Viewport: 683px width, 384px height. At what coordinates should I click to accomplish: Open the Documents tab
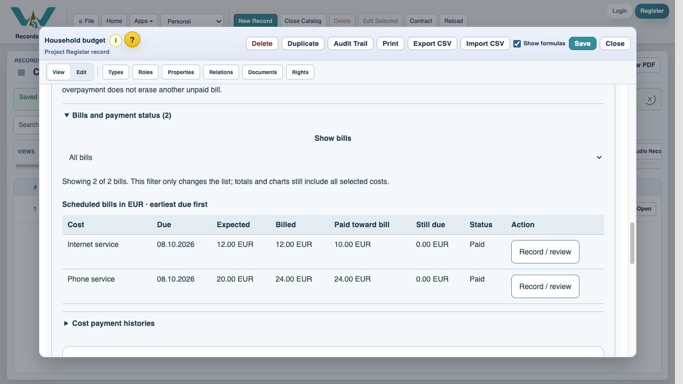(x=263, y=72)
